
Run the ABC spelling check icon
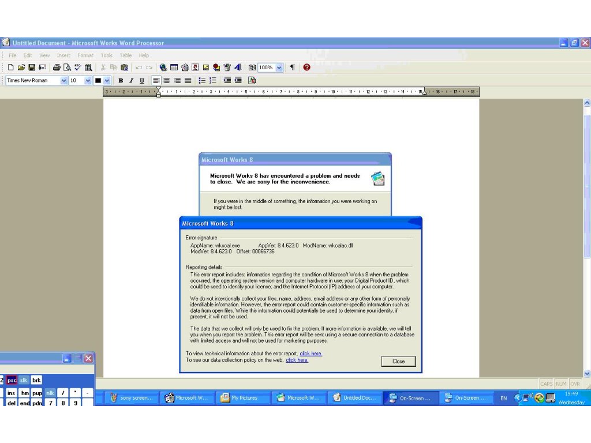[x=78, y=67]
